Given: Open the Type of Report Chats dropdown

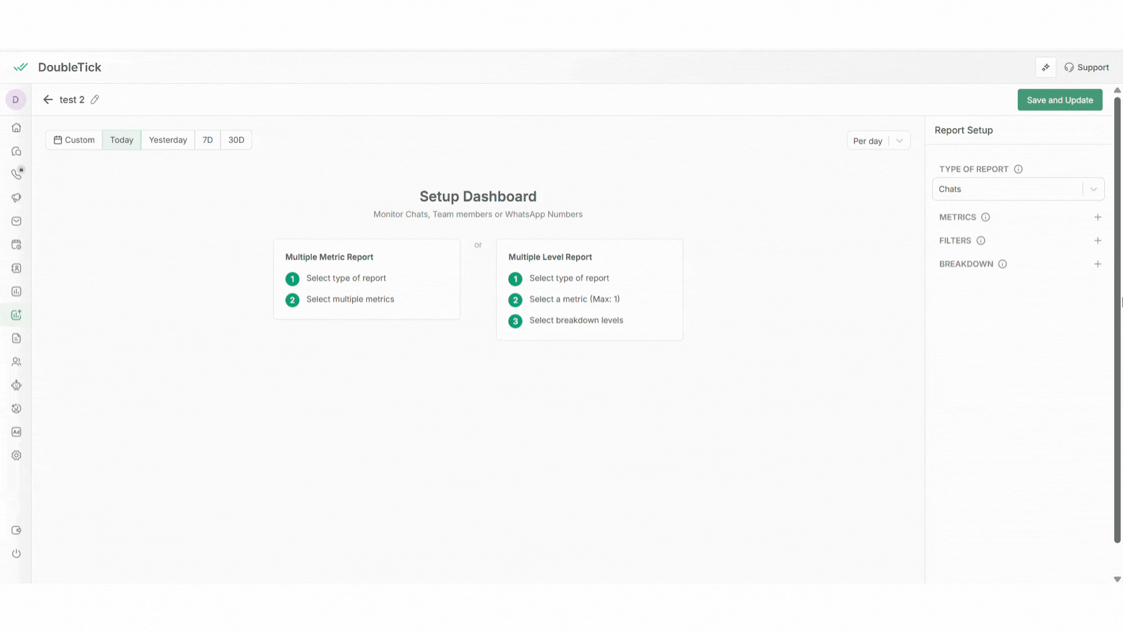Looking at the screenshot, I should coord(1018,189).
